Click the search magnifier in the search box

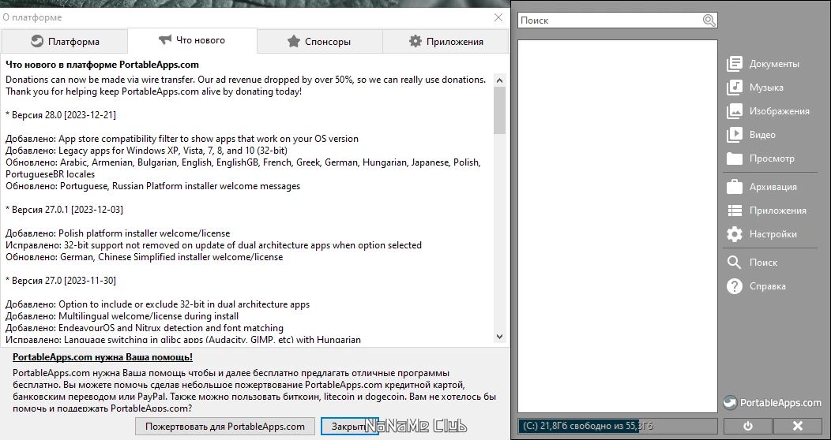(709, 21)
